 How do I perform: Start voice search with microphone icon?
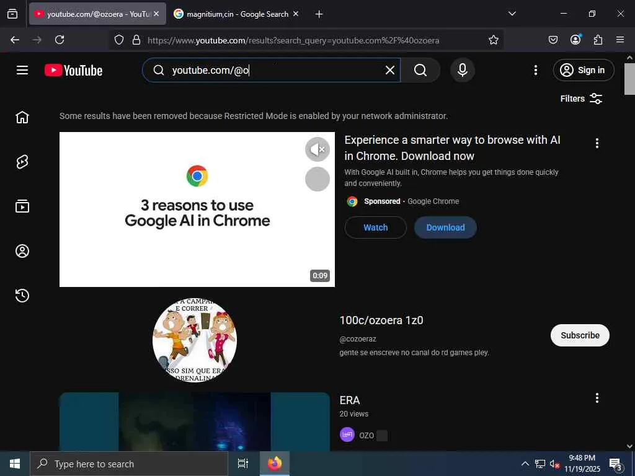(x=462, y=71)
